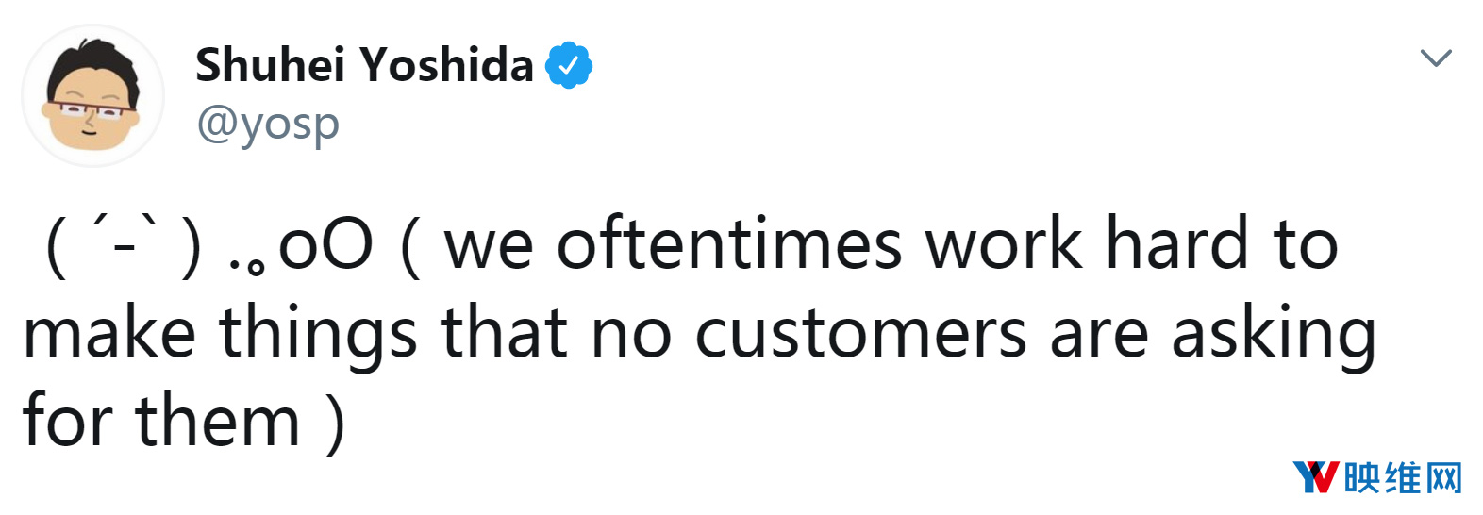The image size is (1483, 515).
Task: Click the word 'things' in the tweet
Action: click(318, 336)
